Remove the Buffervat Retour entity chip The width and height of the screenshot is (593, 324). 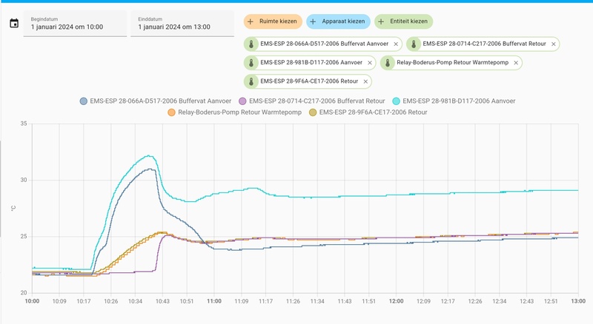click(553, 44)
